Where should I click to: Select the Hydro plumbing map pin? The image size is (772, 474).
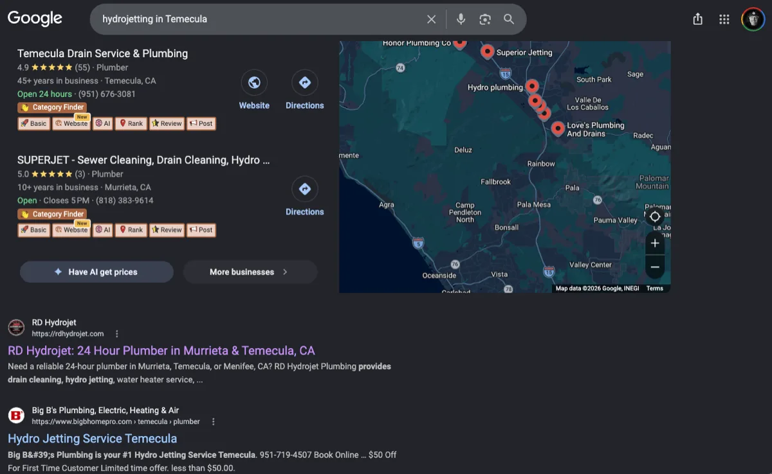531,86
